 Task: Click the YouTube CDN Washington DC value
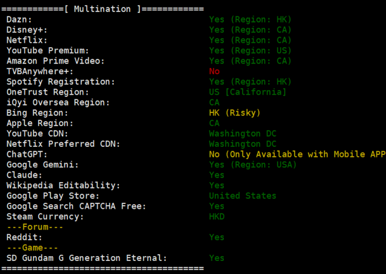243,133
